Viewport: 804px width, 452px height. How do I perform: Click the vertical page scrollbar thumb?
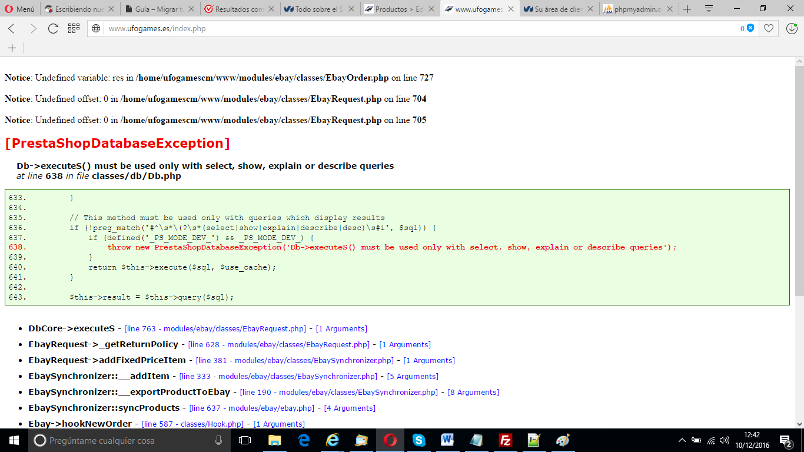799,181
